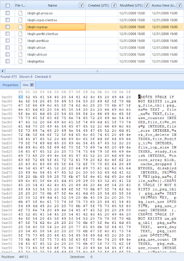
Task: Click file icon for libqti-perfd.so
Action: 20,41
